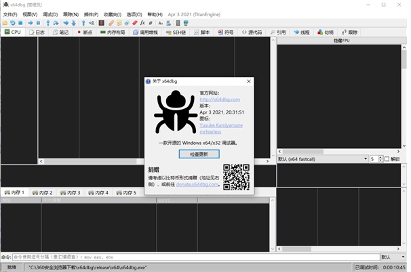The height and width of the screenshot is (272, 411).
Task: Open the 选项(O) menu
Action: click(134, 14)
